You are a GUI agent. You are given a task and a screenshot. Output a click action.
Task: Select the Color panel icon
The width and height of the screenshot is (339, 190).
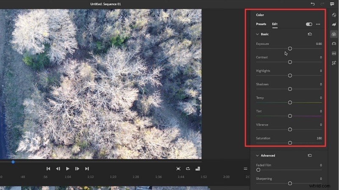click(x=334, y=34)
